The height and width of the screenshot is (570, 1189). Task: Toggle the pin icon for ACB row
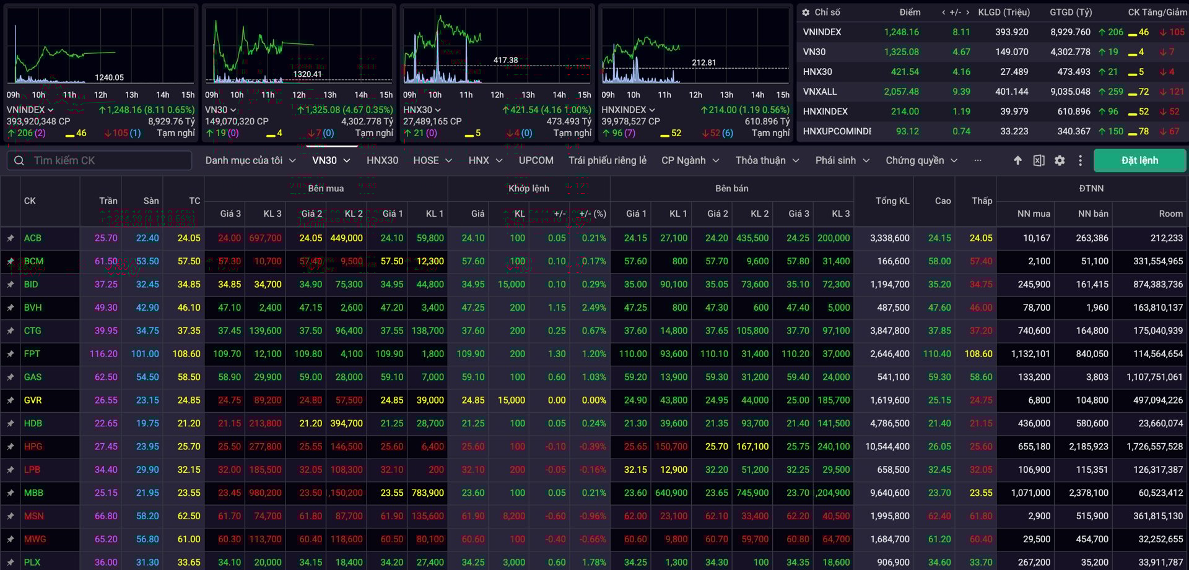[x=11, y=238]
